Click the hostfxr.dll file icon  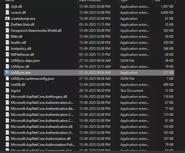point(7,43)
